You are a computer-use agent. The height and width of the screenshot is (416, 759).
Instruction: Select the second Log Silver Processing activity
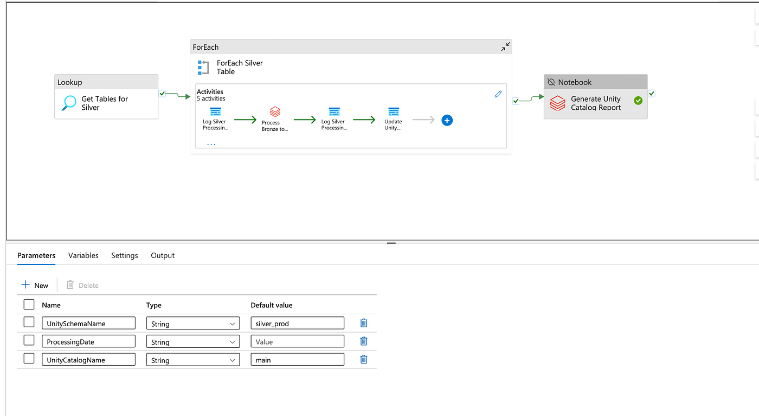point(334,118)
